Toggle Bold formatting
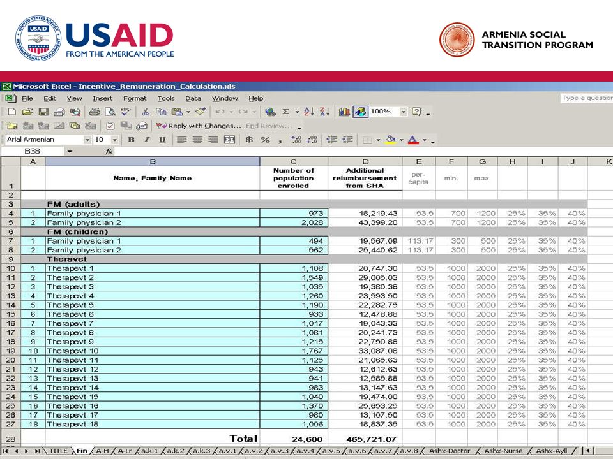613x459 pixels. tap(132, 140)
